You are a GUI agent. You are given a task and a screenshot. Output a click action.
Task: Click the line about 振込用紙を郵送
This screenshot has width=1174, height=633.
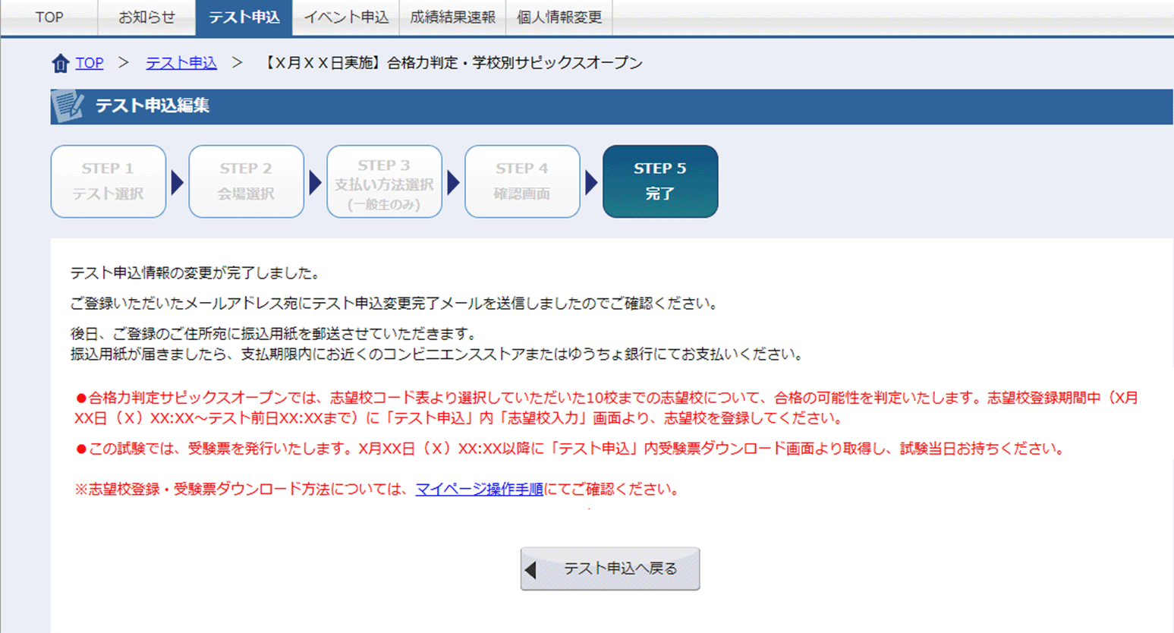[x=273, y=334]
